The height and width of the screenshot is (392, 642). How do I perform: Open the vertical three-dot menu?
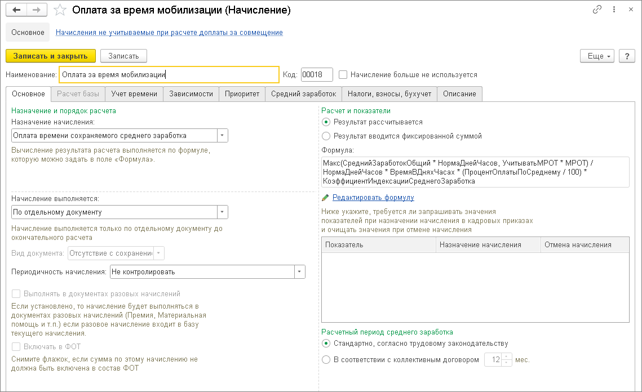click(613, 10)
